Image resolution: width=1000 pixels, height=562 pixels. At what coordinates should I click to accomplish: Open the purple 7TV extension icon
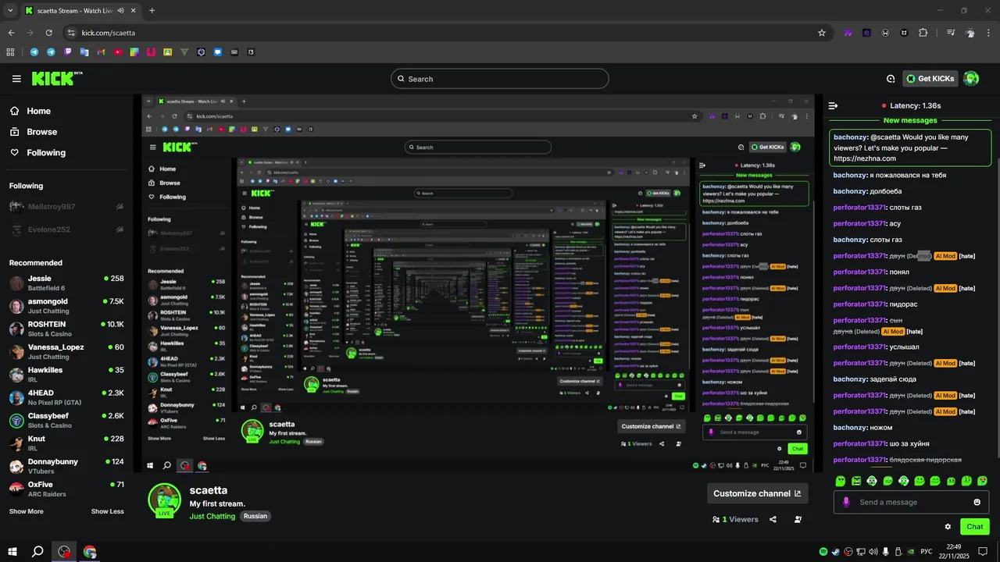[848, 33]
